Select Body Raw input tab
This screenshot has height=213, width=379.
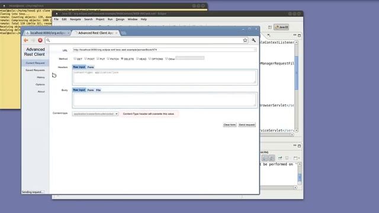[79, 90]
